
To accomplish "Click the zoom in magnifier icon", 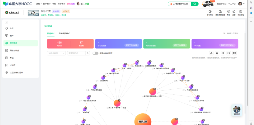I will [x=223, y=53].
